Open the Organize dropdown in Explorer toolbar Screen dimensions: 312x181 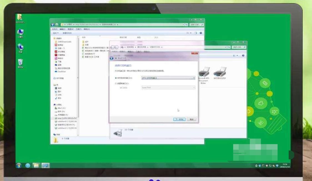[x=56, y=33]
